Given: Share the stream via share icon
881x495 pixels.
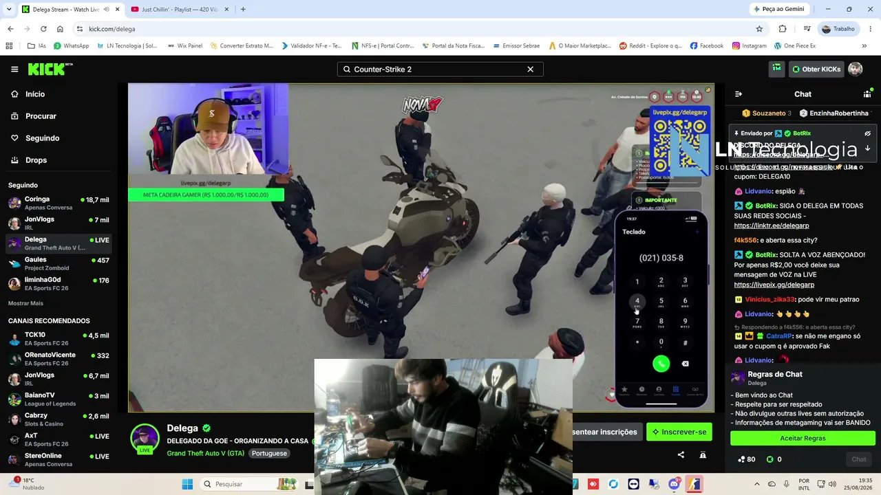Looking at the screenshot, I should pos(681,455).
